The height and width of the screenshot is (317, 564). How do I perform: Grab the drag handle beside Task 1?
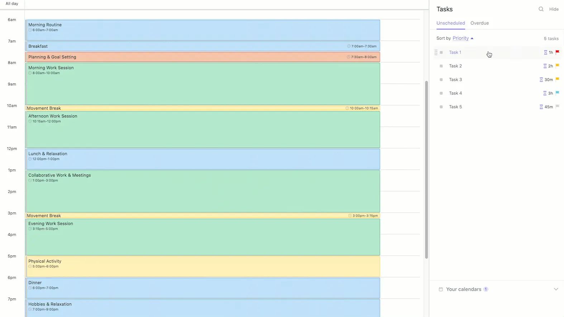436,52
